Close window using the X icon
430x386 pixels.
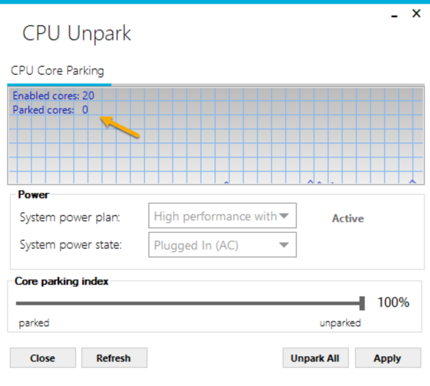pyautogui.click(x=416, y=14)
